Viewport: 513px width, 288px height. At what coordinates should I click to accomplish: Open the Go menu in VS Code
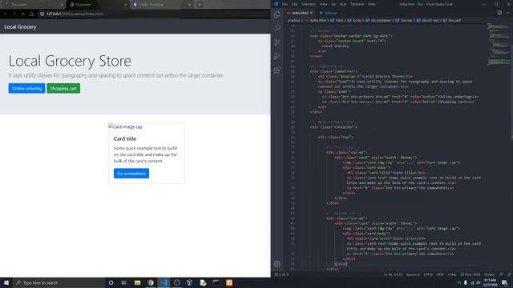[x=333, y=4]
